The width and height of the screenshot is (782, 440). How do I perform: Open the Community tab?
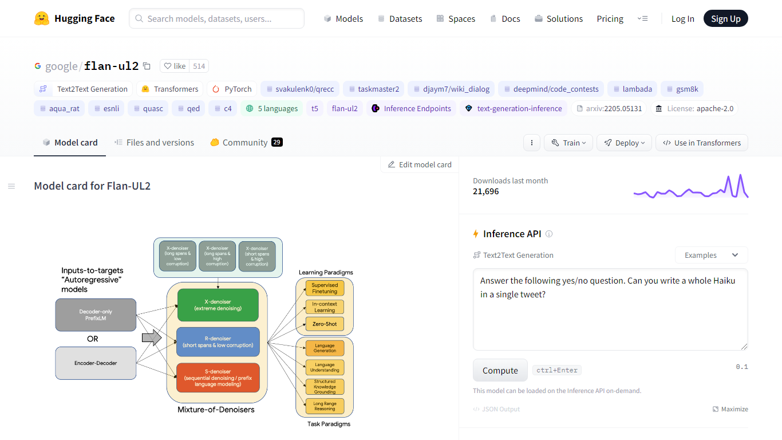point(246,143)
